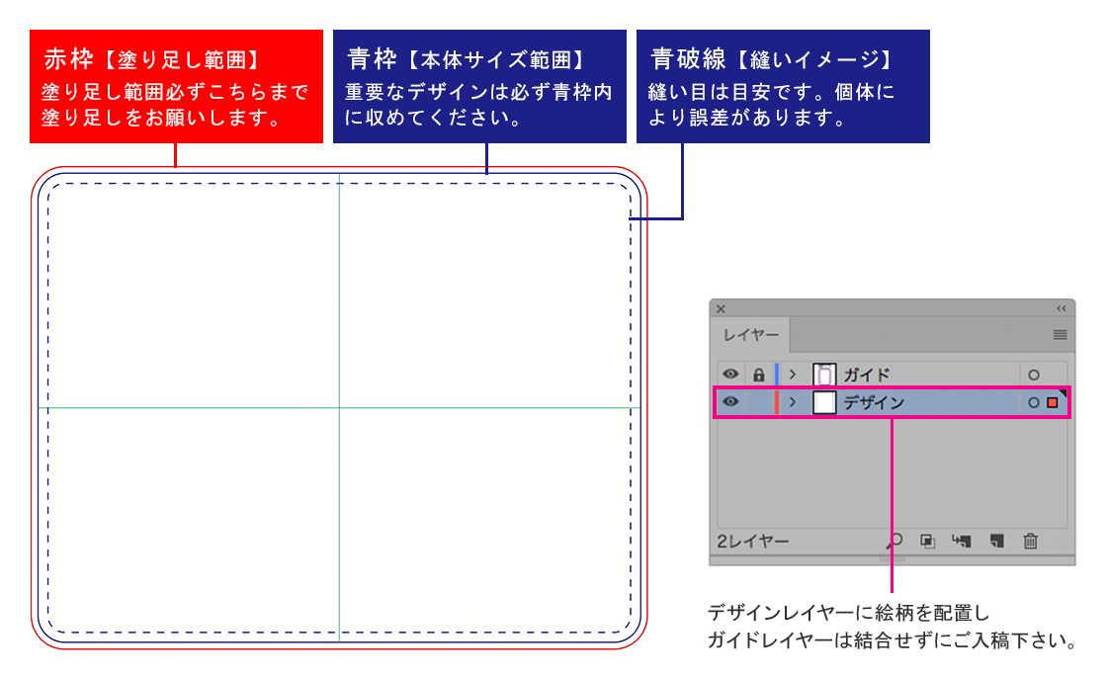
Task: Hide the ガイド layer with its eye icon
Action: 731,375
